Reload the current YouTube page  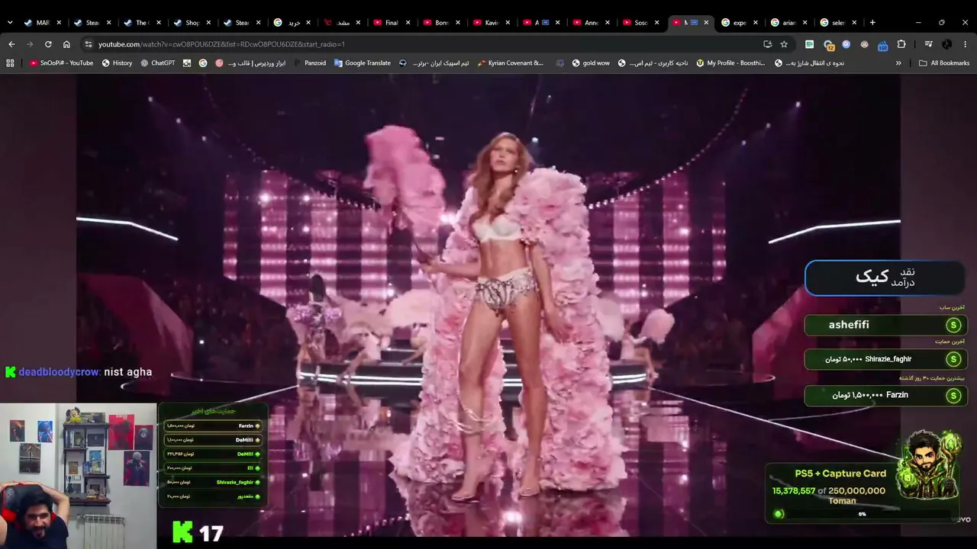(x=48, y=44)
